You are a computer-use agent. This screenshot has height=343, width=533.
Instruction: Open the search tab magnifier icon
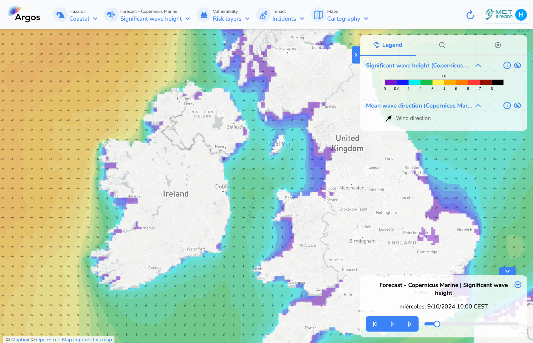442,45
